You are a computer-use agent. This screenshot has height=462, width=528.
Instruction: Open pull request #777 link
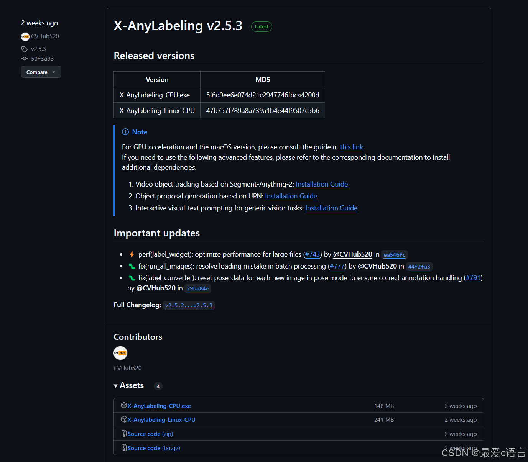click(337, 266)
